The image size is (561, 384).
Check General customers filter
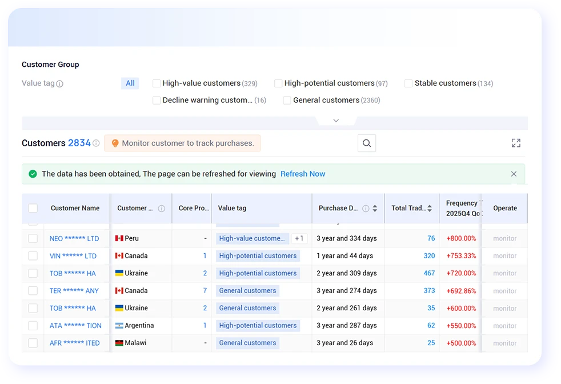pyautogui.click(x=287, y=100)
